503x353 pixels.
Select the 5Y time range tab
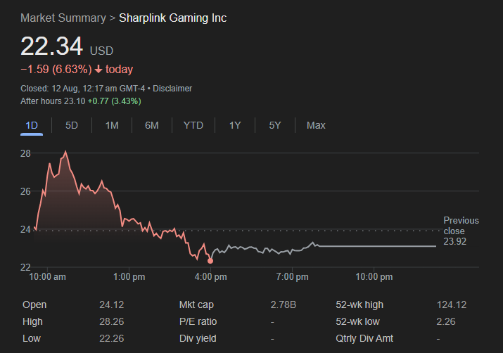(x=275, y=125)
